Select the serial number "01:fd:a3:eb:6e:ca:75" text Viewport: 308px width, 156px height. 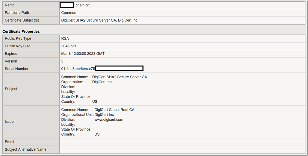pos(78,69)
